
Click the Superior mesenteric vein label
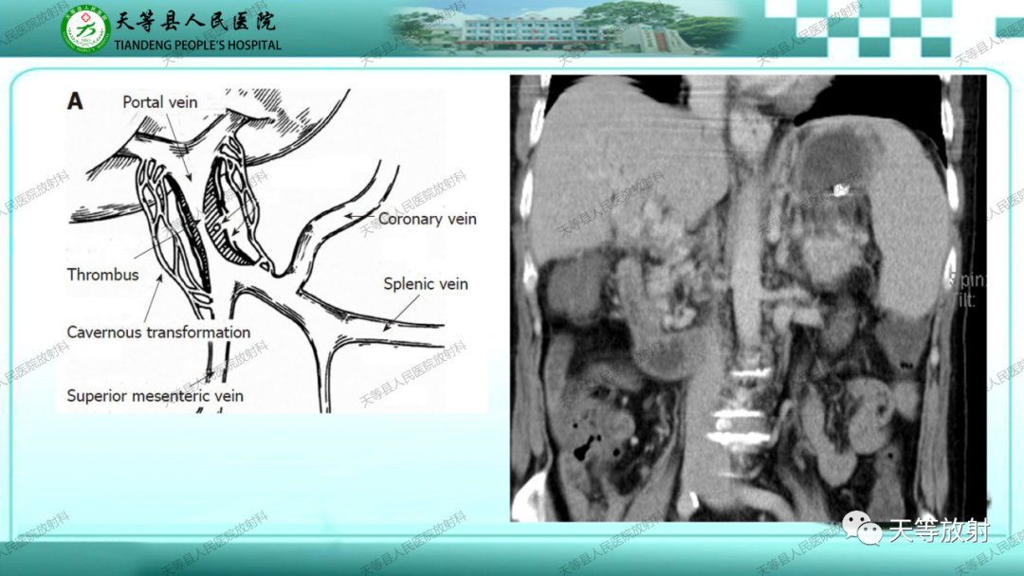click(x=155, y=396)
